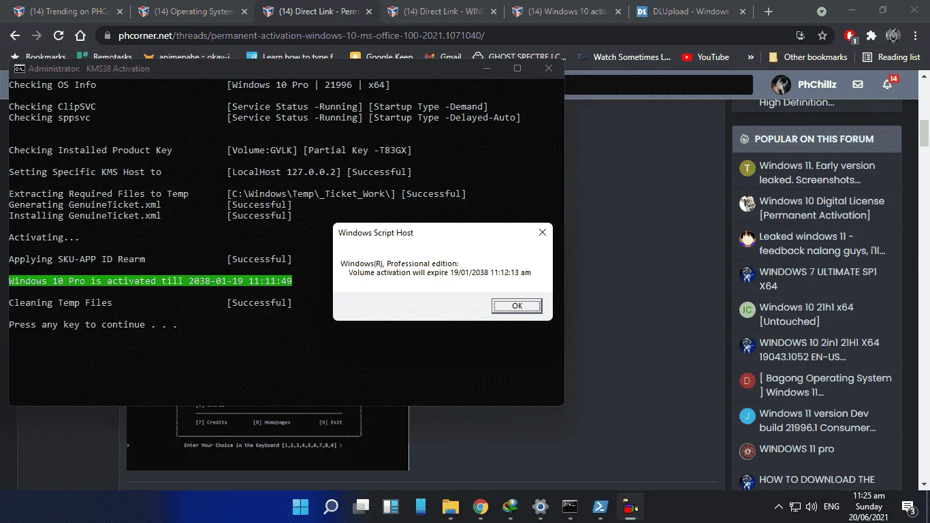Open 'Windows 10 Digital License' thread
Screen dimensions: 930x523
tap(822, 208)
